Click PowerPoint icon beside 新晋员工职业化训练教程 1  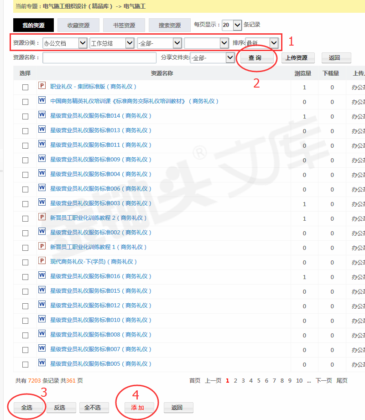tap(42, 246)
